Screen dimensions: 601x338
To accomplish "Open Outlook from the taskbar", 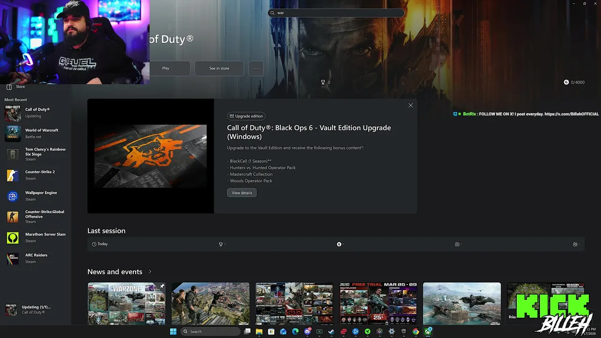I will (x=283, y=331).
